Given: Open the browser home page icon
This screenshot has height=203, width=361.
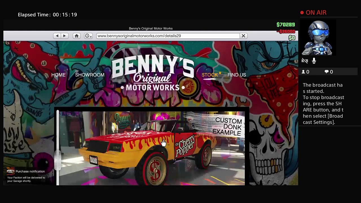Looking at the screenshot, I should pyautogui.click(x=76, y=36).
